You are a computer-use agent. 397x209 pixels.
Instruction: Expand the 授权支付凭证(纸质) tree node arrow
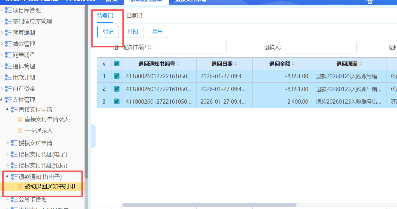[7, 165]
